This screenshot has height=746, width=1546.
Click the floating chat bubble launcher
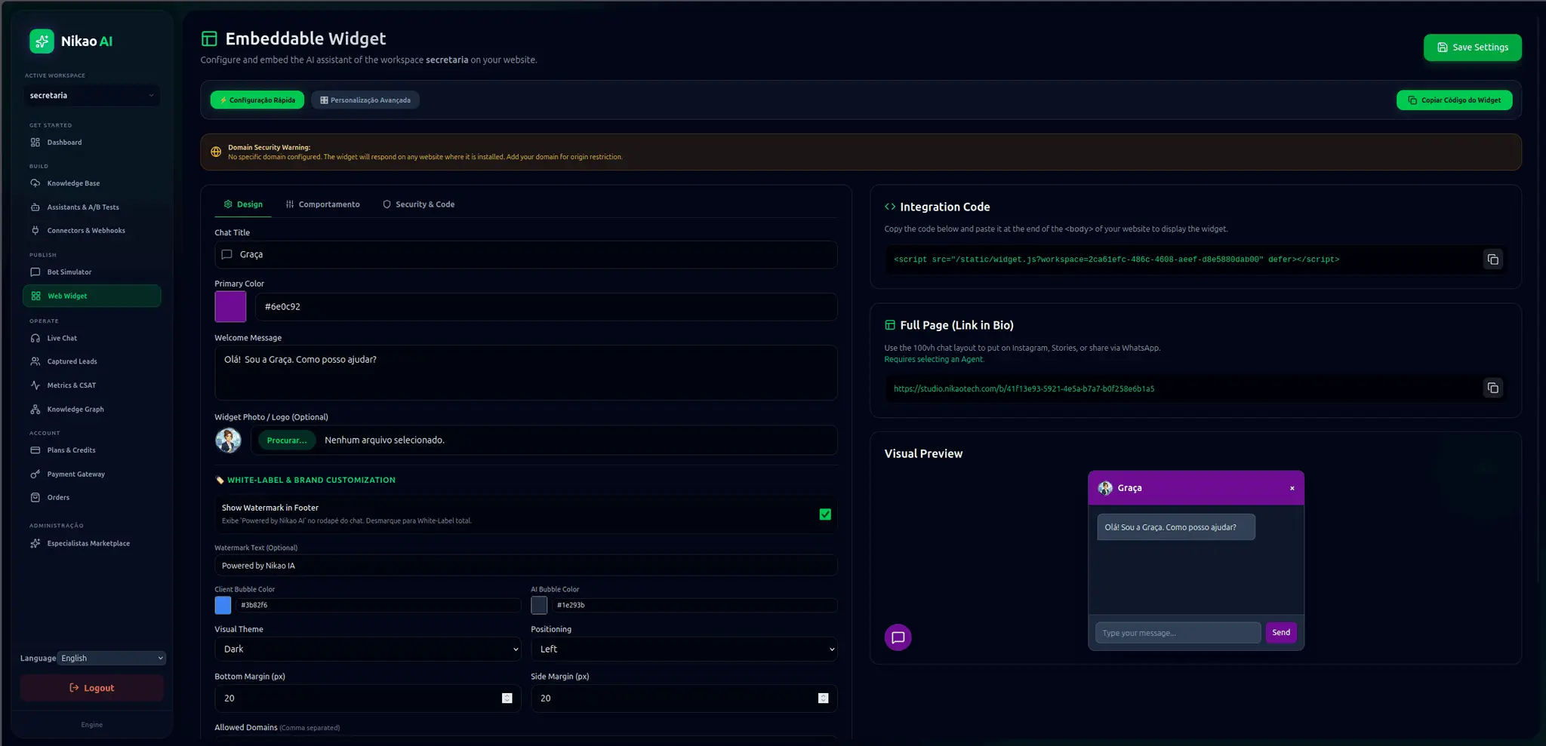click(898, 637)
